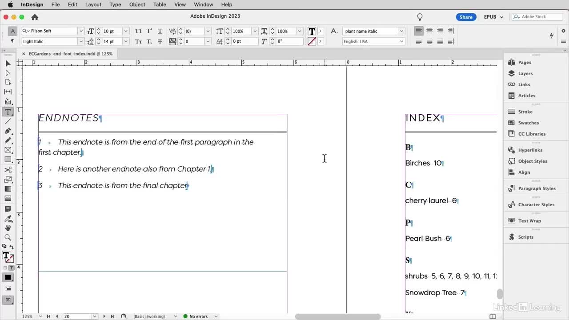This screenshot has width=569, height=320.
Task: Pick the Gradient Swatch tool
Action: pos(8,189)
